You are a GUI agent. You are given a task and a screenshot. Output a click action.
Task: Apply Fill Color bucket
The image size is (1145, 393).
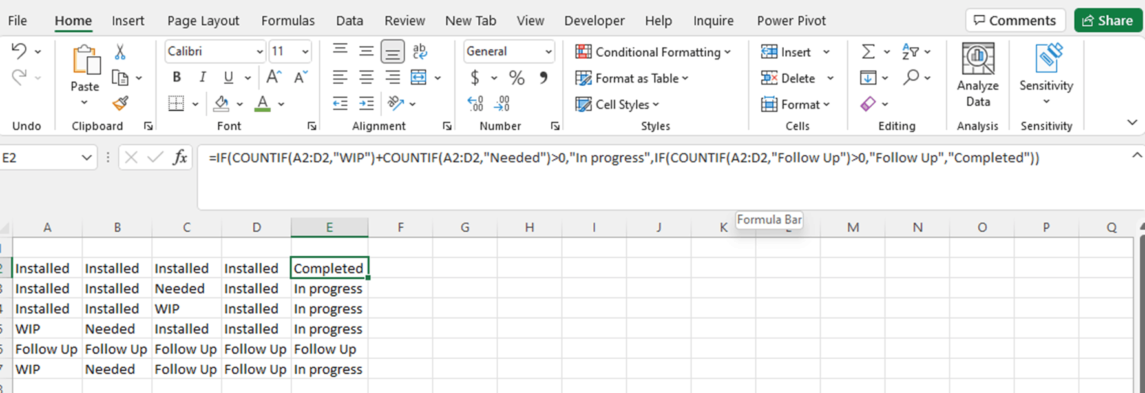tap(221, 103)
